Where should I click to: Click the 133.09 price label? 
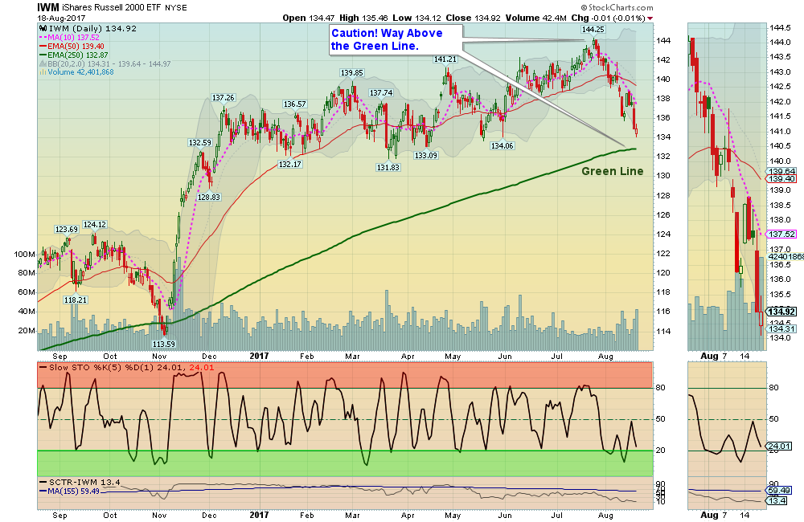425,155
